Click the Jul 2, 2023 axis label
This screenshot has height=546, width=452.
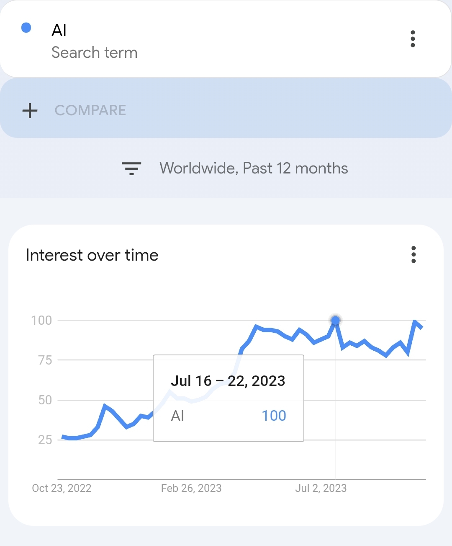tap(321, 488)
